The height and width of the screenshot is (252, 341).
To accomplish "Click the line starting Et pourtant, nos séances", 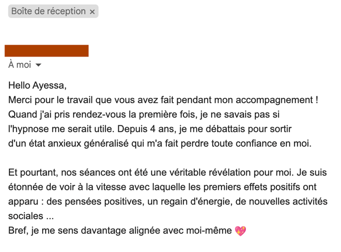I will 167,173.
